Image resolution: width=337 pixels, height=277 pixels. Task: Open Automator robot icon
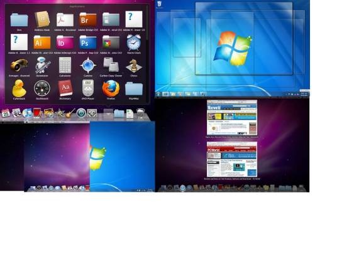tap(42, 65)
